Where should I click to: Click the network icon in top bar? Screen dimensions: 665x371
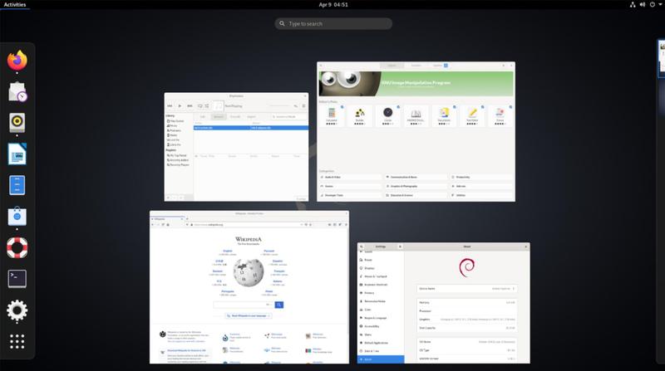pyautogui.click(x=633, y=5)
